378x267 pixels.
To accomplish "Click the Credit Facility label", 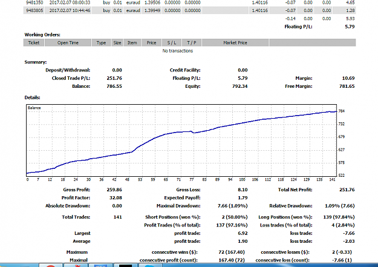I will tap(185, 70).
